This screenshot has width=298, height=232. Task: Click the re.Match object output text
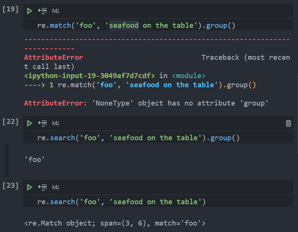coord(115,223)
